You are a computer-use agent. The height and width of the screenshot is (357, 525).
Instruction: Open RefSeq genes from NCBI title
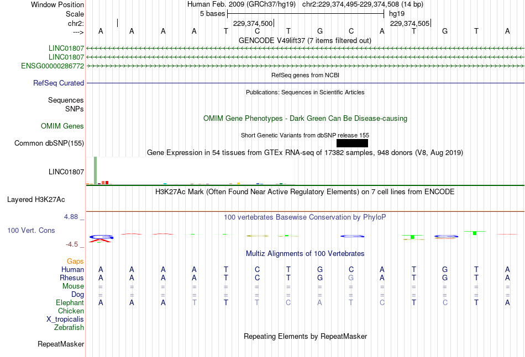tap(305, 75)
